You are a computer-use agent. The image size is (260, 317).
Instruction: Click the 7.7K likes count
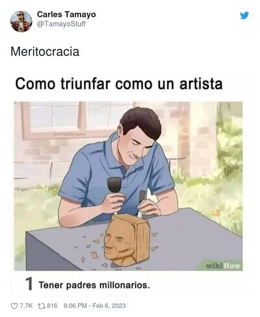pos(26,306)
